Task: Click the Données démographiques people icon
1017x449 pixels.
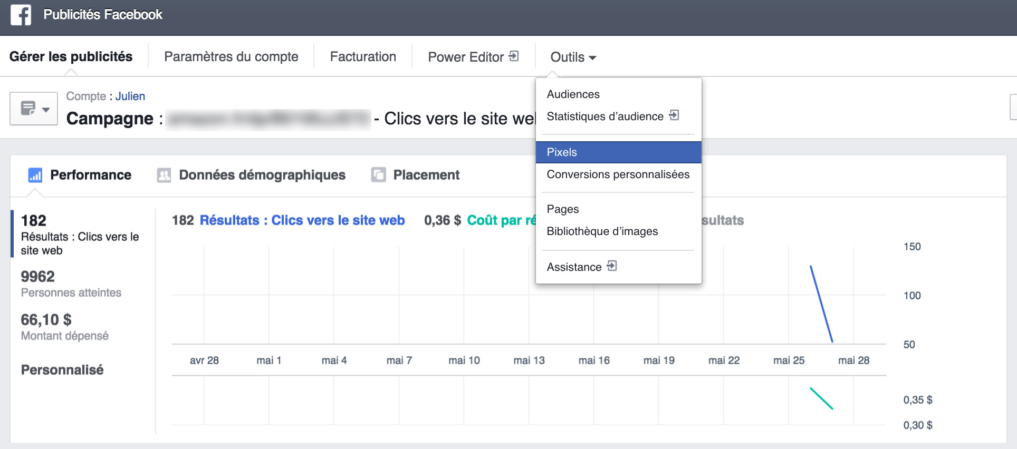Action: [x=164, y=175]
